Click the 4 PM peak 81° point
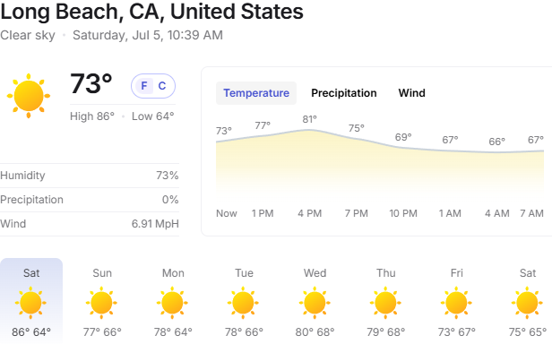Viewport: 552px width, 344px height. 309,130
